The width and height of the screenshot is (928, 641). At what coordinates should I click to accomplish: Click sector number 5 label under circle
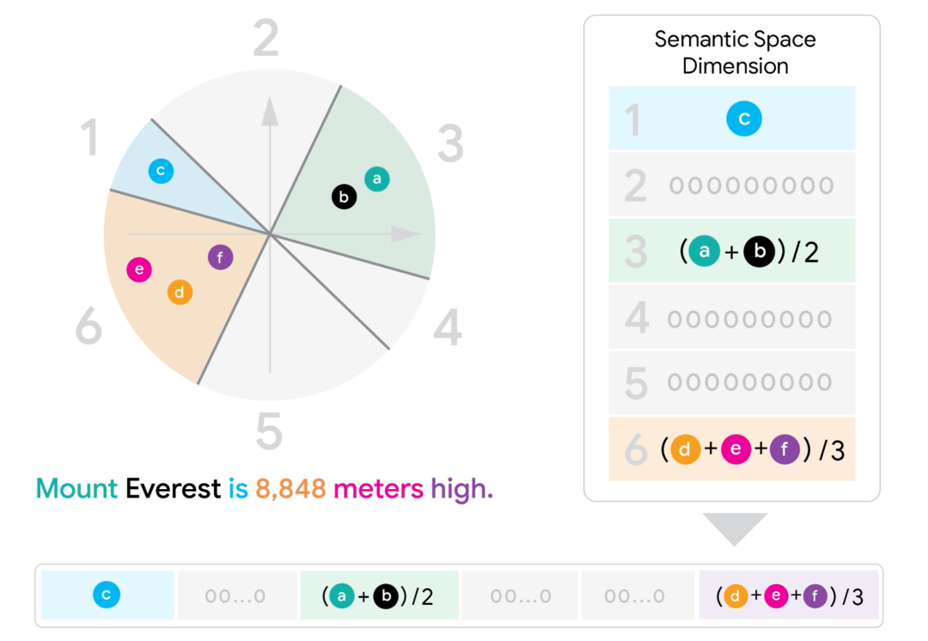tap(269, 432)
